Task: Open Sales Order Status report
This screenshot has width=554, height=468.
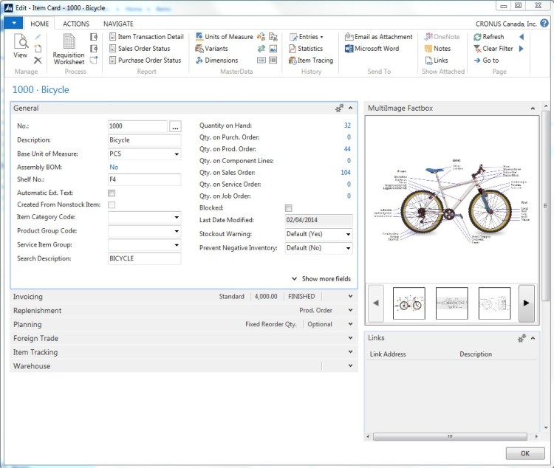Action: coord(140,49)
